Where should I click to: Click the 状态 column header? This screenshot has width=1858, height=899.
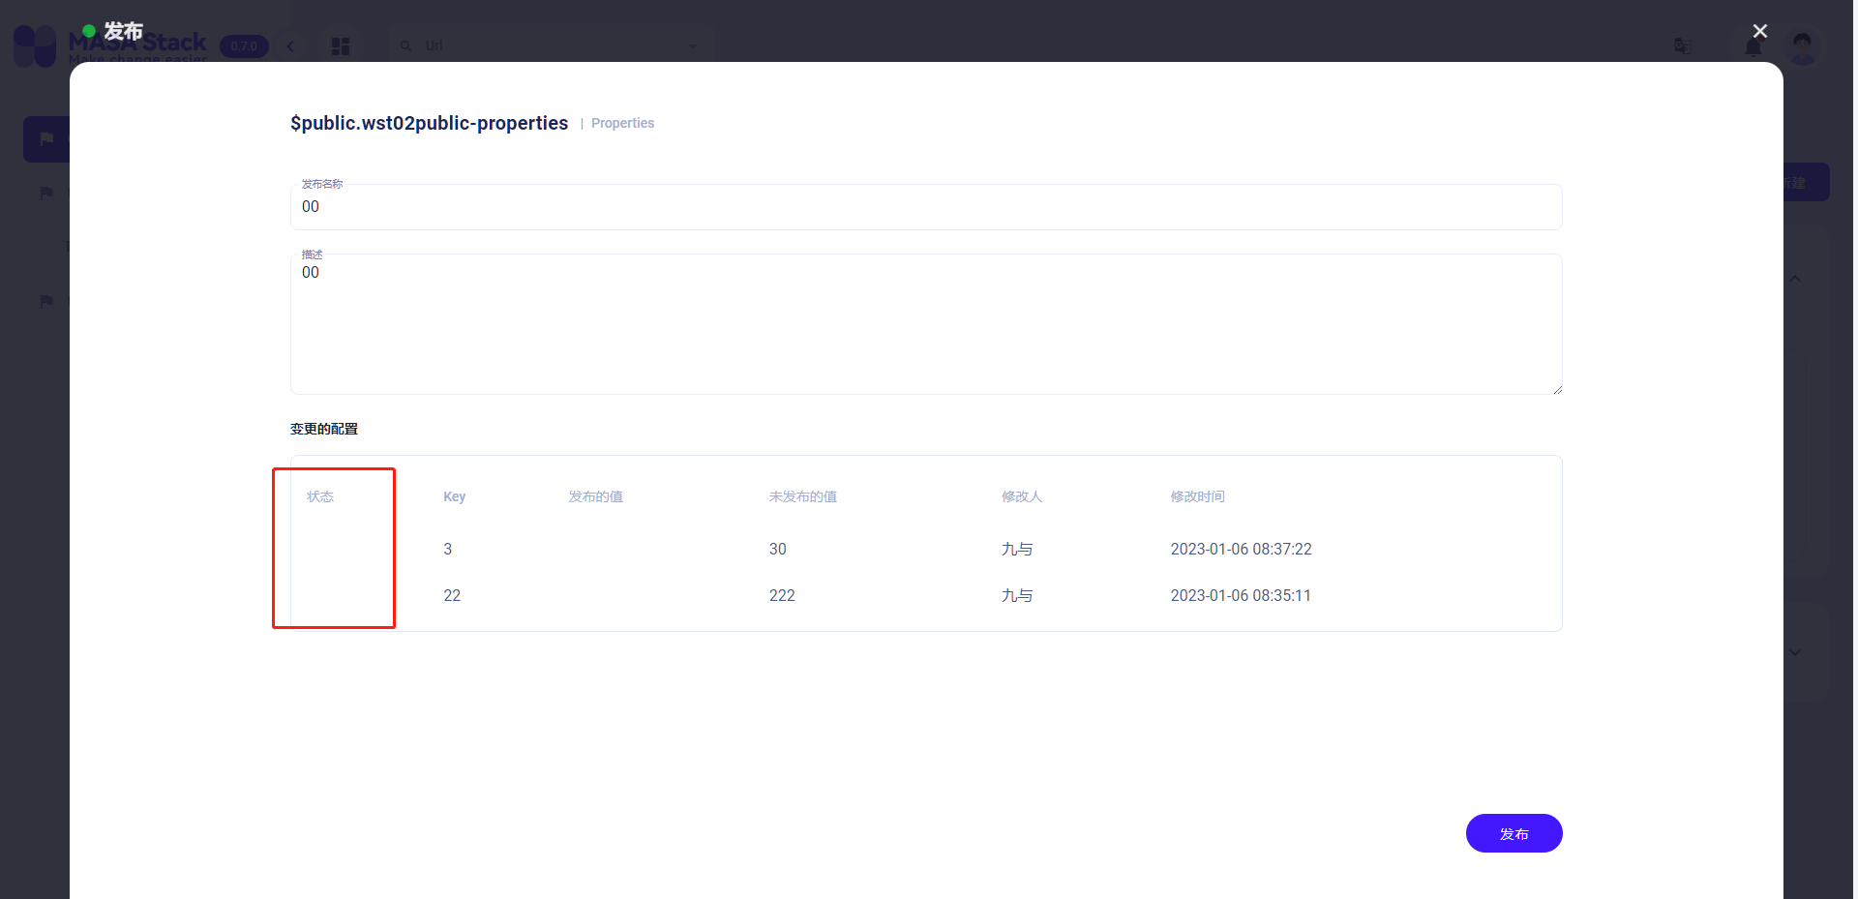(x=320, y=496)
